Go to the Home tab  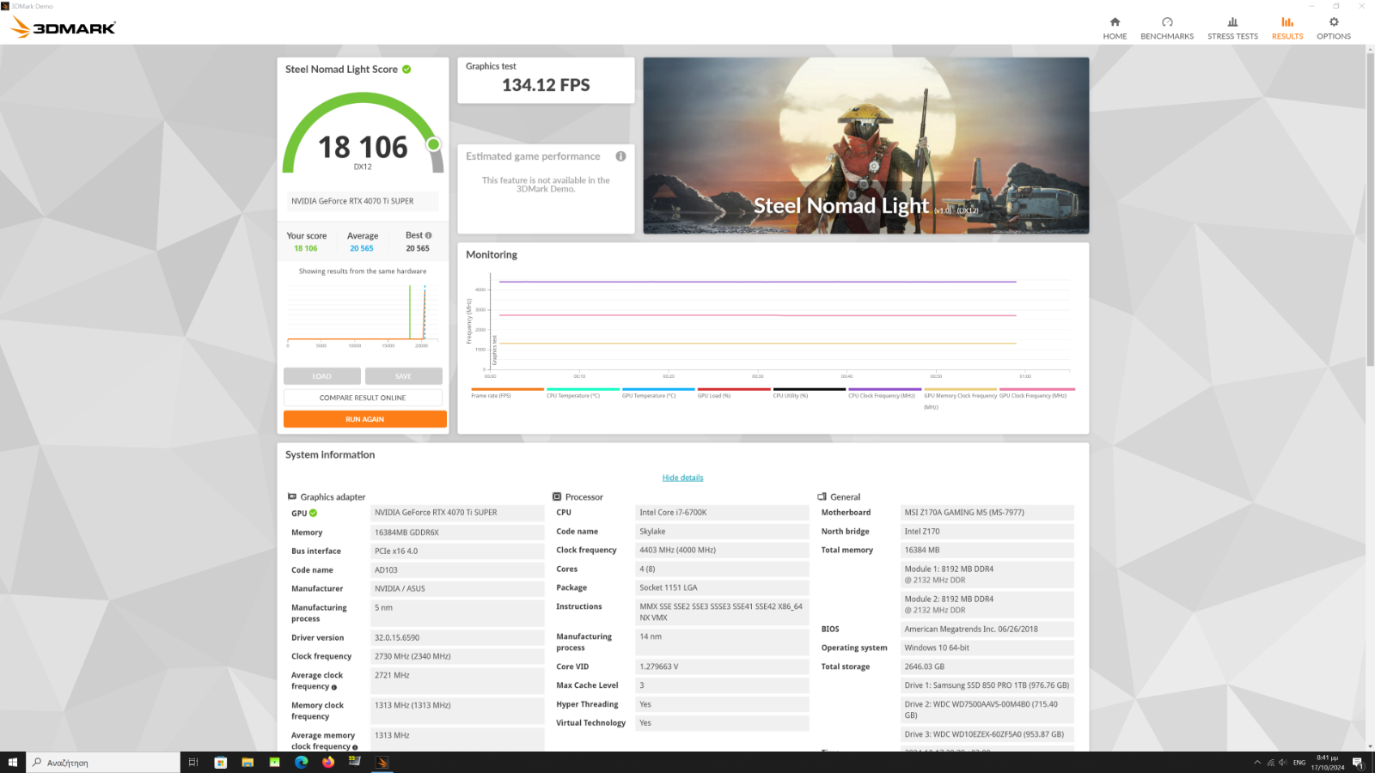pyautogui.click(x=1115, y=27)
